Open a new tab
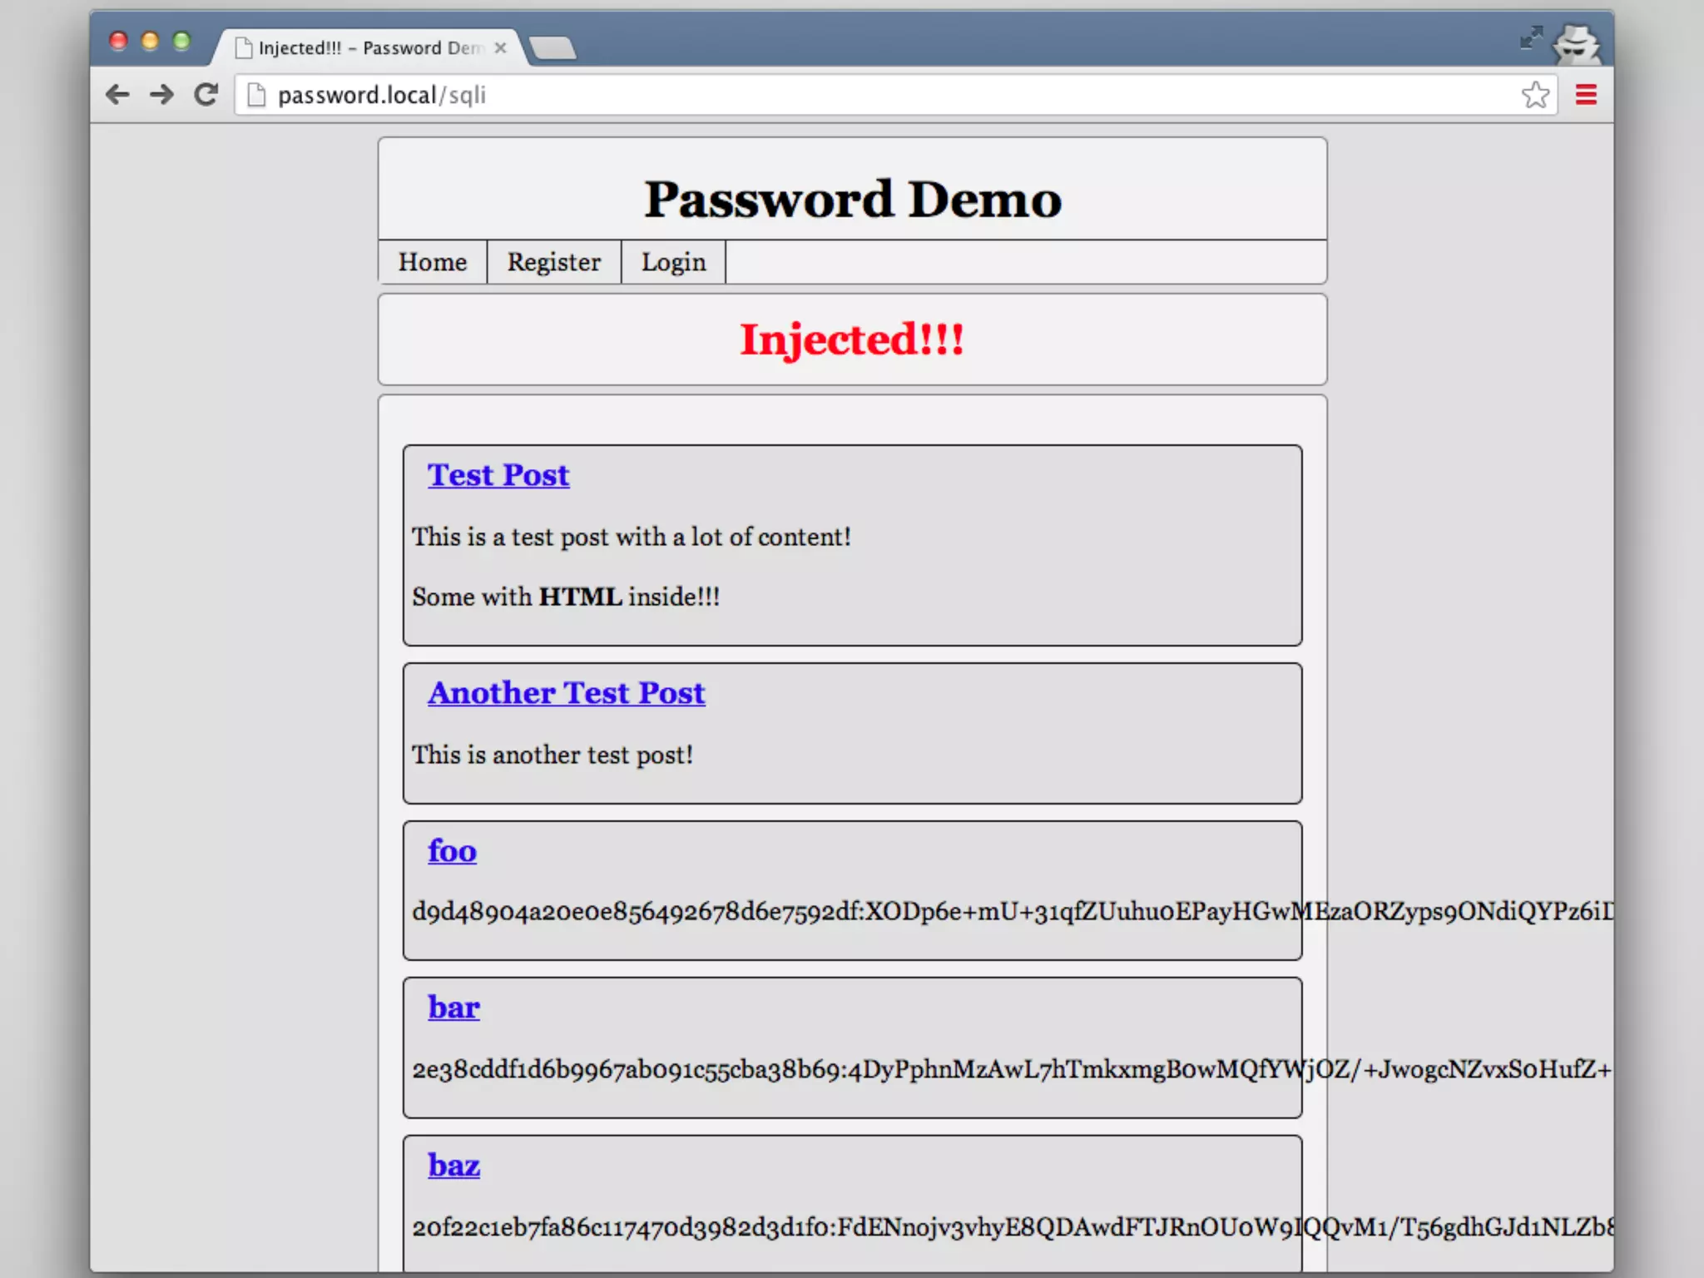 click(552, 48)
